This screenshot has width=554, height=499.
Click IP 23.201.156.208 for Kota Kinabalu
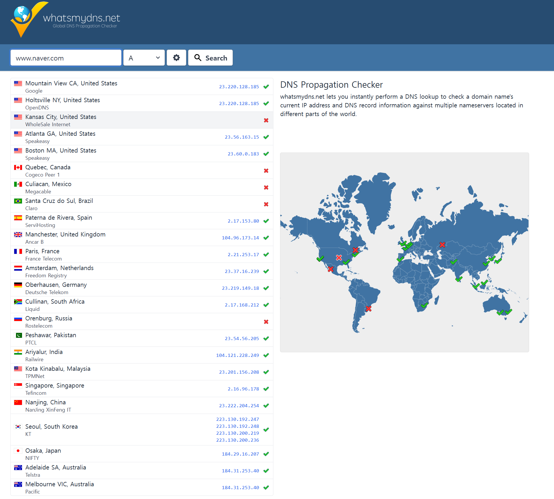pyautogui.click(x=239, y=372)
